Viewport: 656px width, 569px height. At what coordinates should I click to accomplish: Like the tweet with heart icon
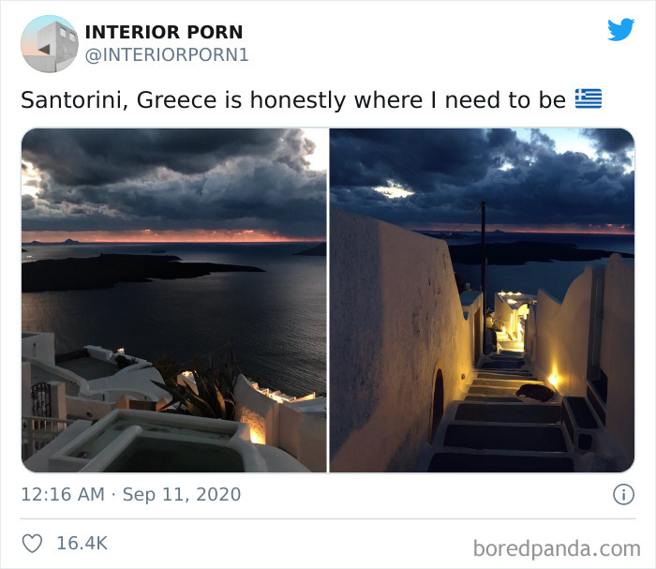click(x=32, y=543)
